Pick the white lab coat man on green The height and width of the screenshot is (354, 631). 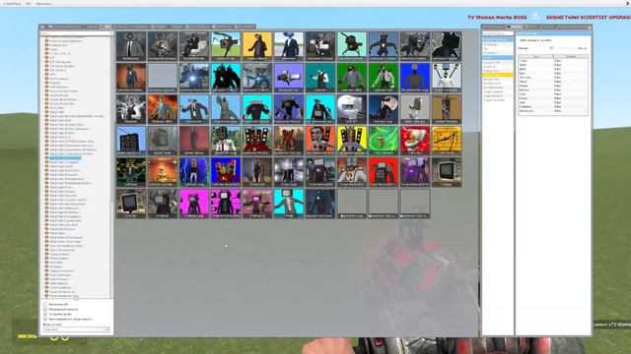(x=384, y=78)
